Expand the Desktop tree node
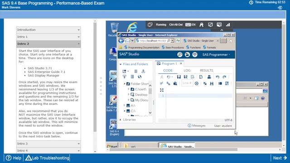Image resolution: width=290 pixels, height=163 pixels. [129, 95]
